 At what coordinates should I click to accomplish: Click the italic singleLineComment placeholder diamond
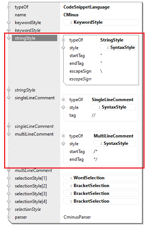[9, 126]
